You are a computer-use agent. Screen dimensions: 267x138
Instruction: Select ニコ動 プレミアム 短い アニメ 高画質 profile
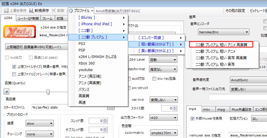click(221, 45)
